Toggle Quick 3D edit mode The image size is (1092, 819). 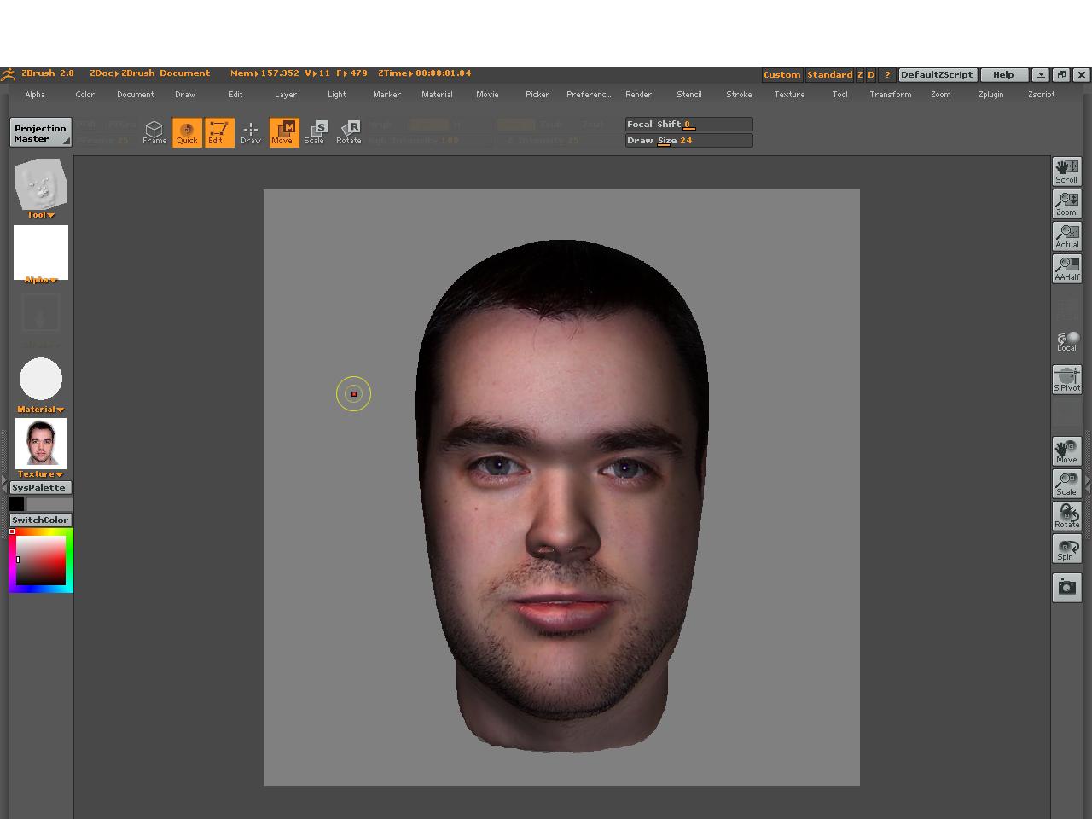[x=187, y=132]
